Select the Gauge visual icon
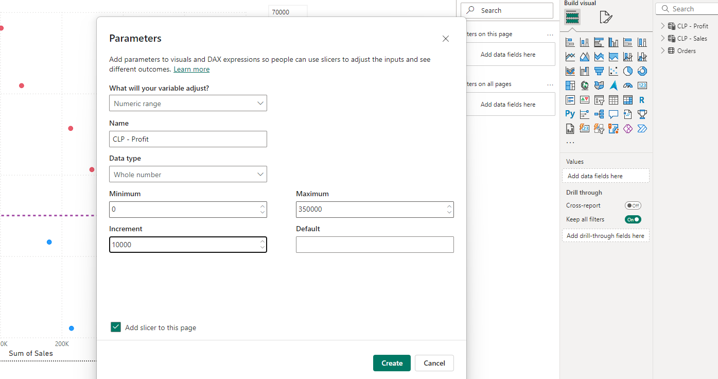The image size is (718, 379). point(627,85)
